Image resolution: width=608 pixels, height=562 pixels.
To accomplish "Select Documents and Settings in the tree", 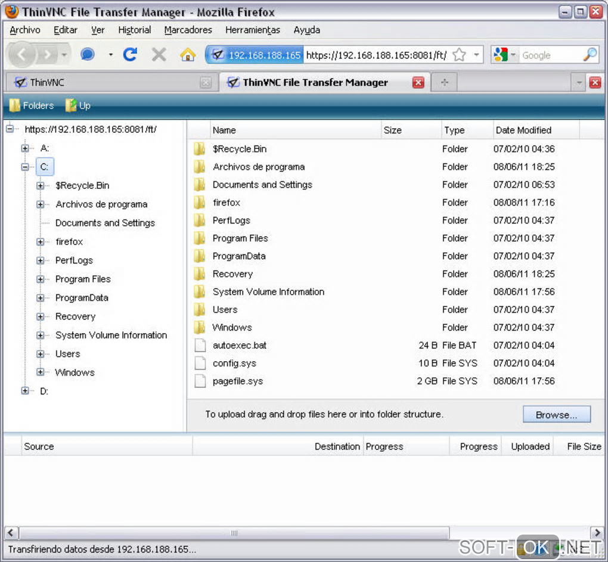I will (x=105, y=223).
